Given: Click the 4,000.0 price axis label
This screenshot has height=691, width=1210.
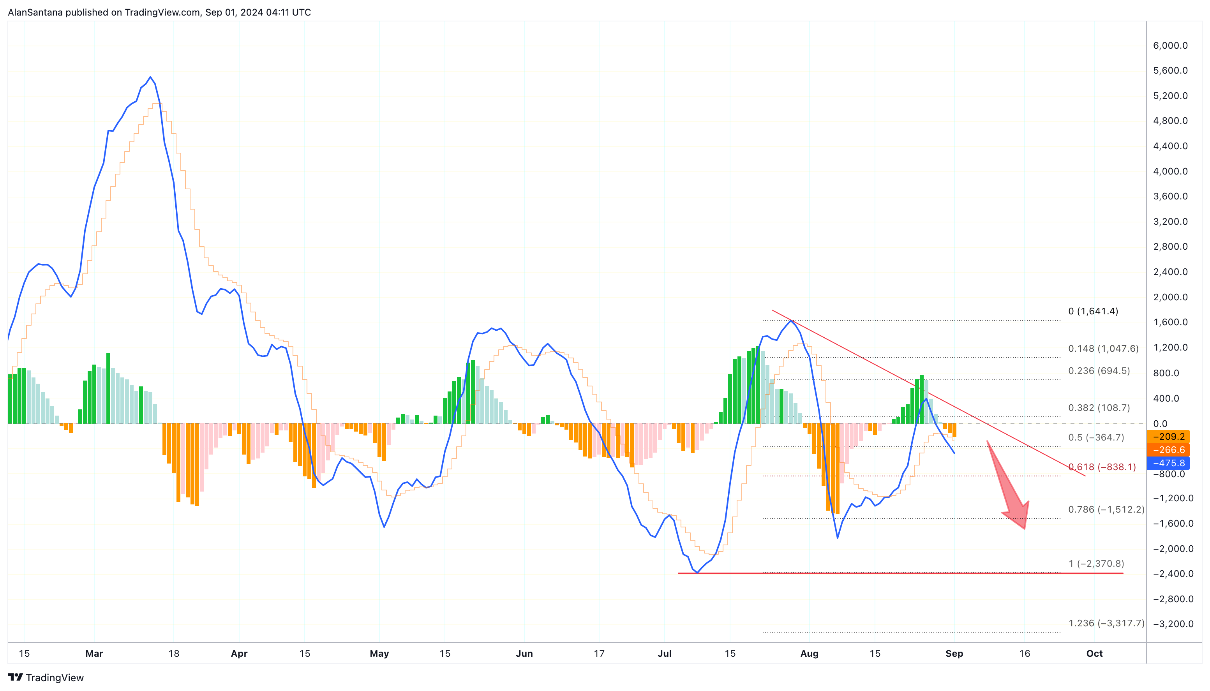Looking at the screenshot, I should 1171,171.
